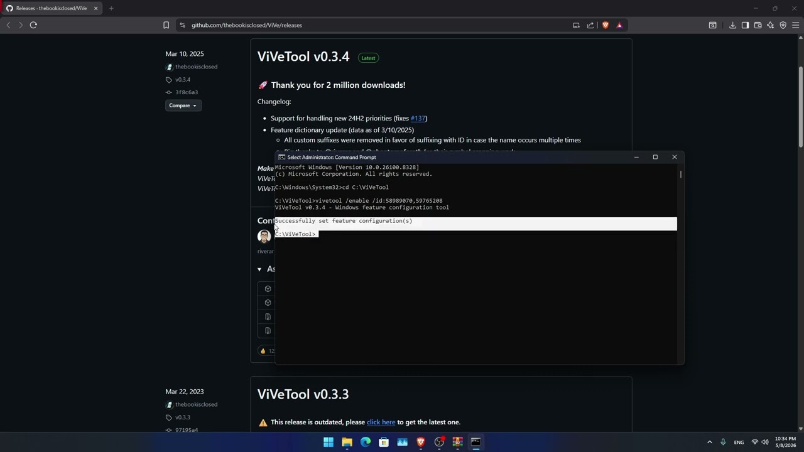Open Wi-Fi network flyout

coord(754,442)
